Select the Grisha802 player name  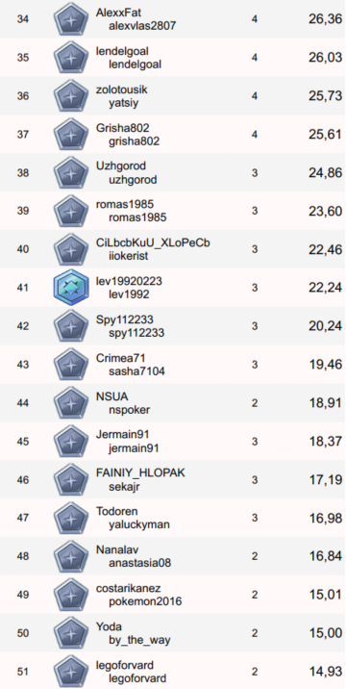(x=122, y=128)
